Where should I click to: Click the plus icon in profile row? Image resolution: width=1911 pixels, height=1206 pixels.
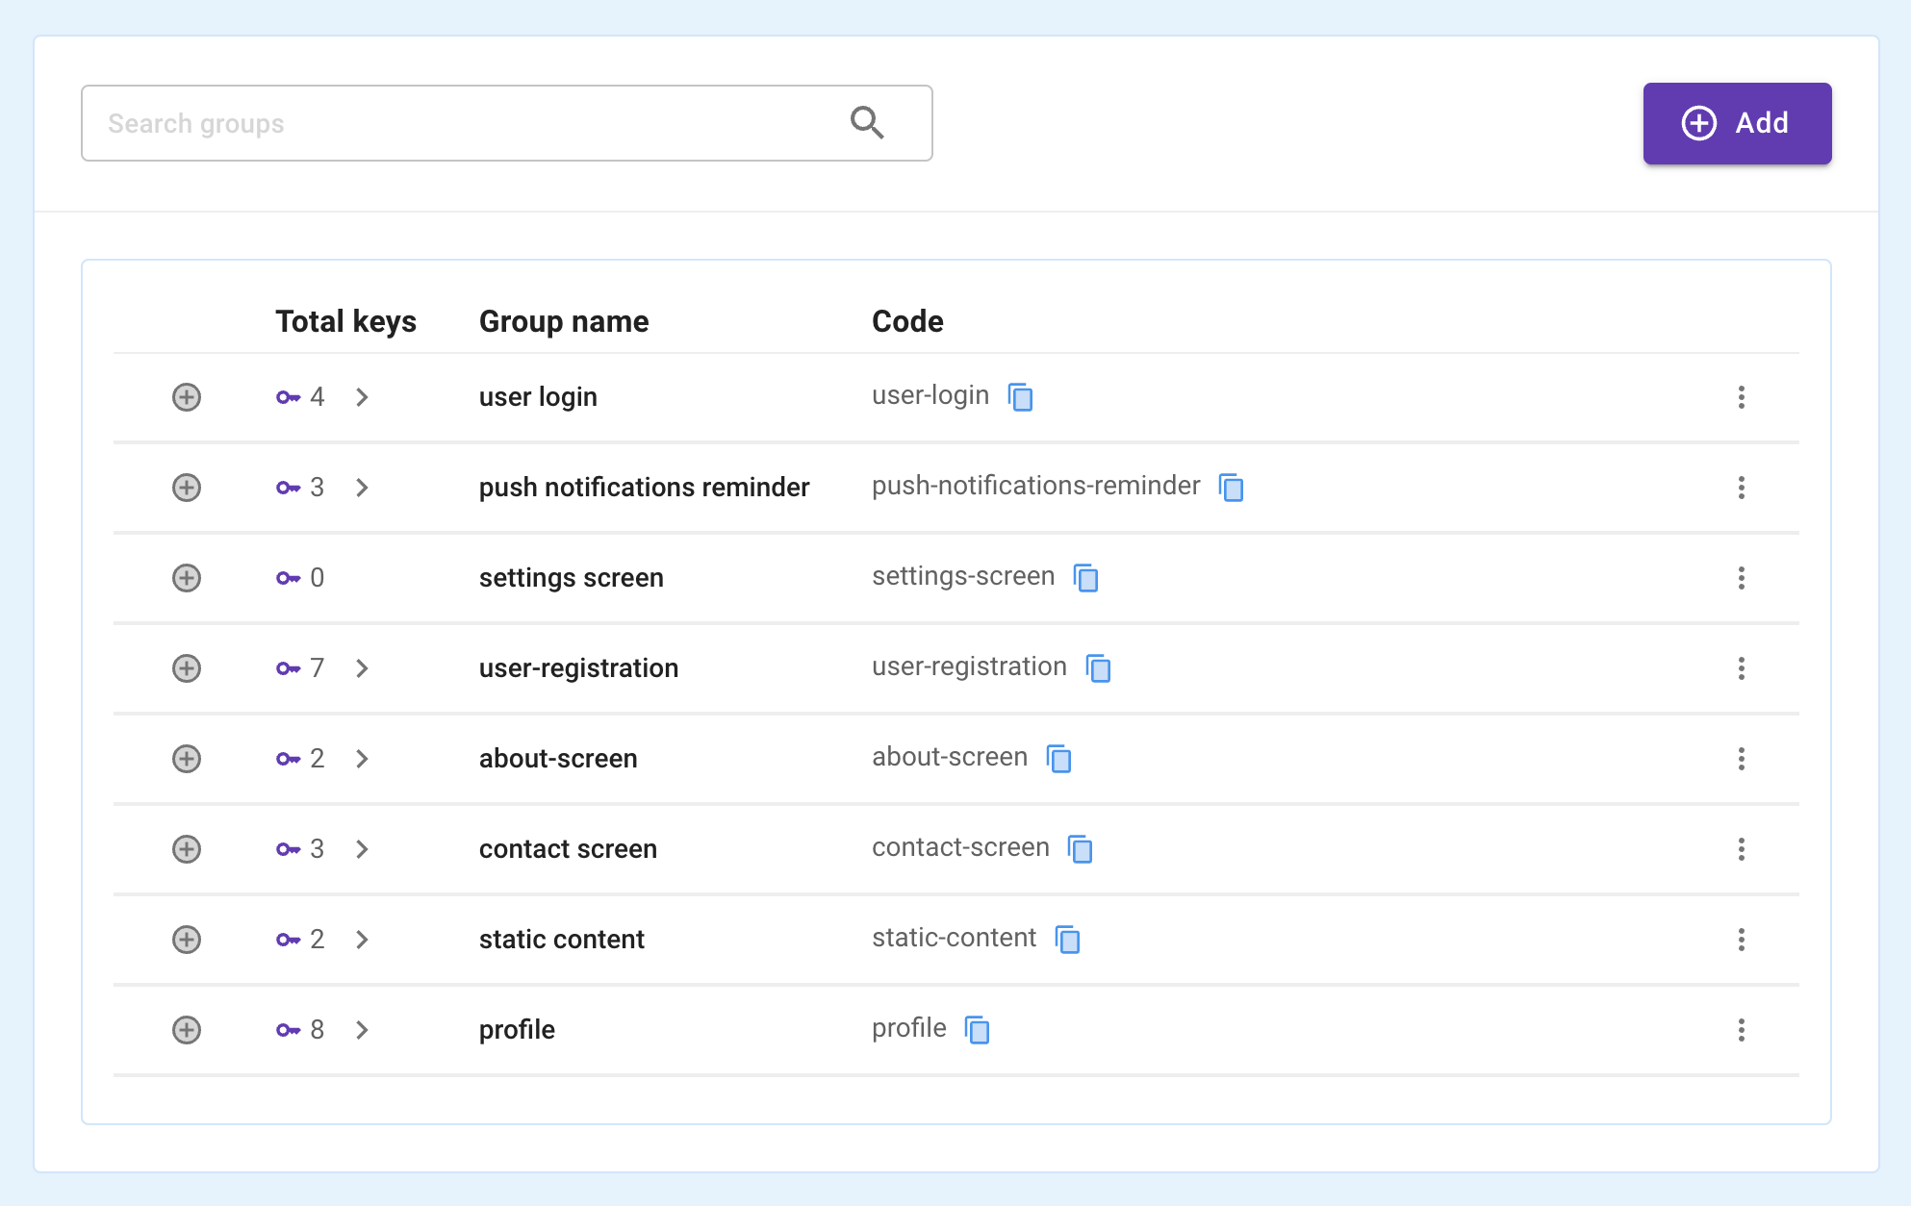pyautogui.click(x=187, y=1030)
